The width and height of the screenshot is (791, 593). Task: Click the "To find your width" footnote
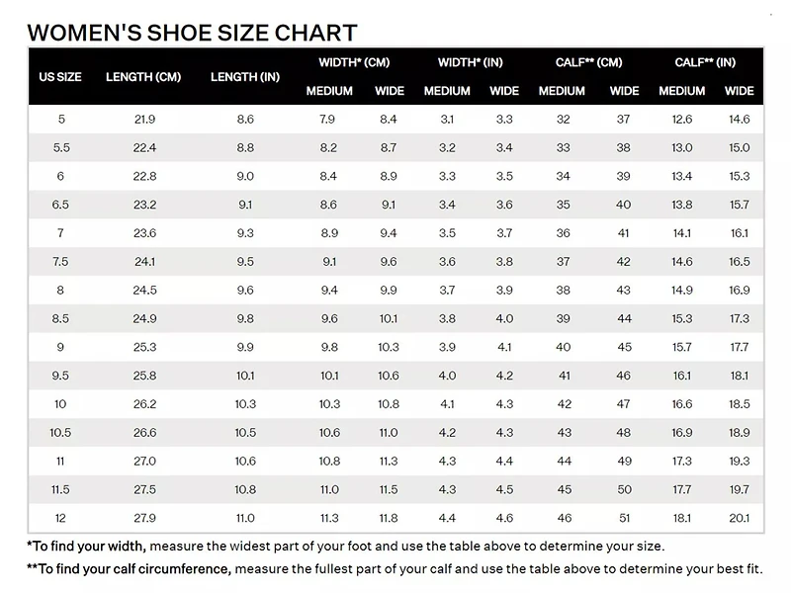coord(345,546)
